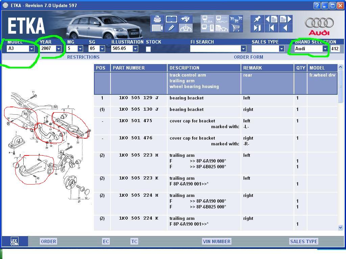Image resolution: width=346 pixels, height=259 pixels.
Task: Click the REMARK column header
Action: pyautogui.click(x=267, y=68)
